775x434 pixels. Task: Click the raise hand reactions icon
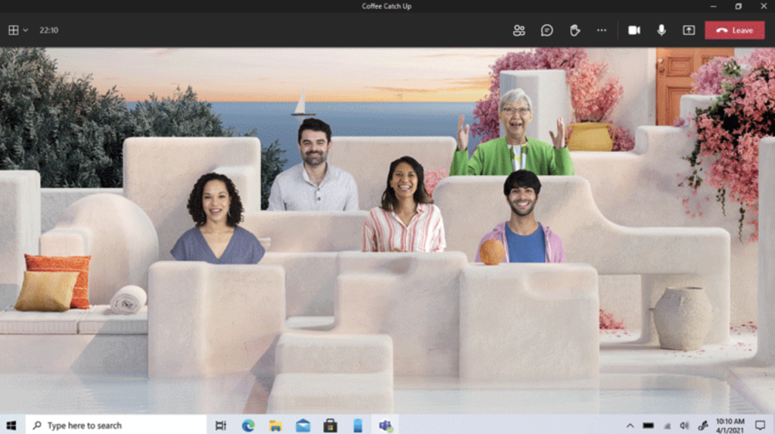(574, 30)
